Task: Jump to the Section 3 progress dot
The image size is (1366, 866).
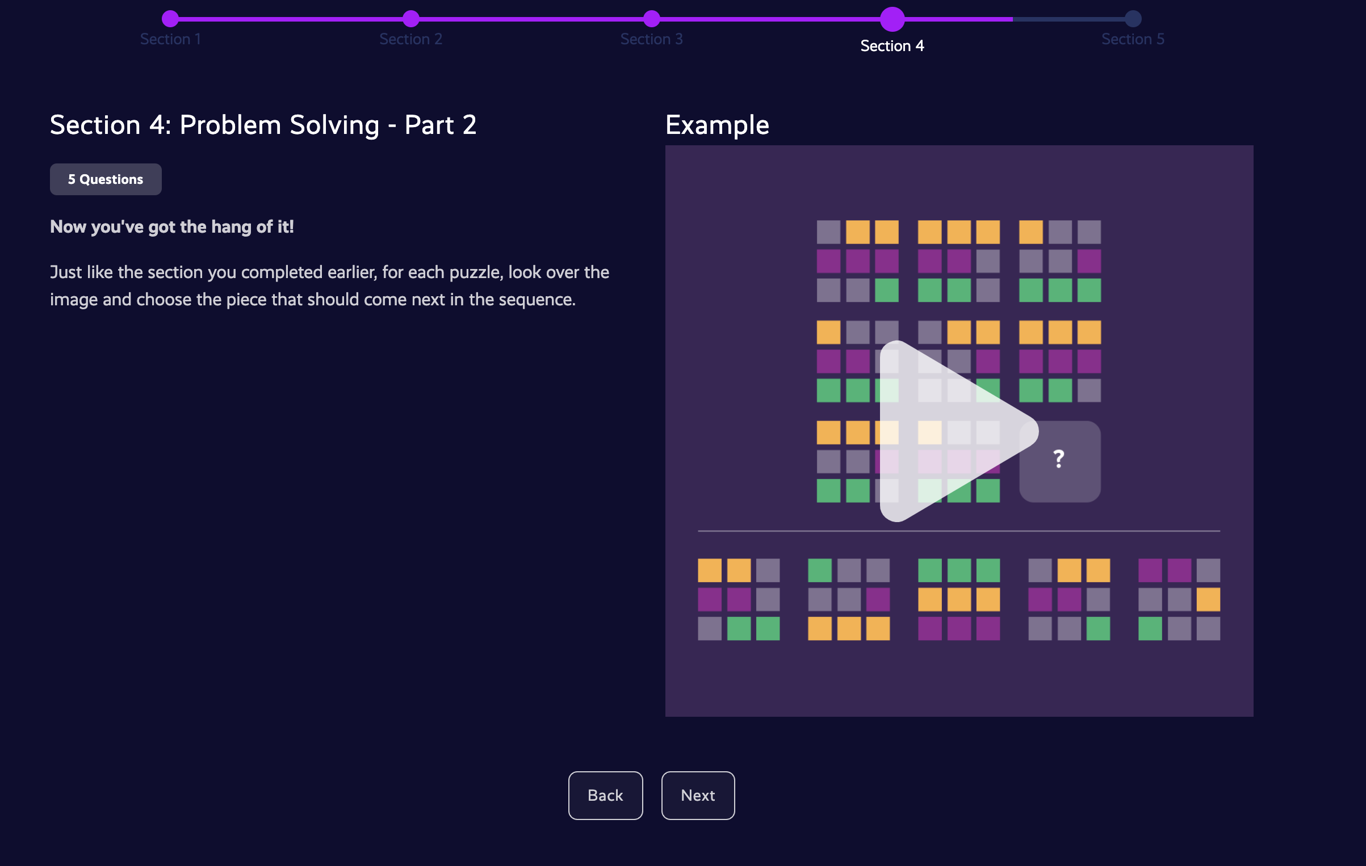Action: [652, 19]
